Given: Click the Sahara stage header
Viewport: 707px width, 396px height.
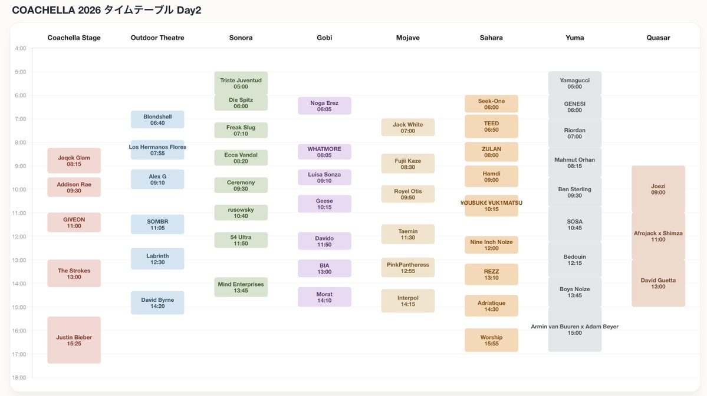Looking at the screenshot, I should tap(491, 38).
